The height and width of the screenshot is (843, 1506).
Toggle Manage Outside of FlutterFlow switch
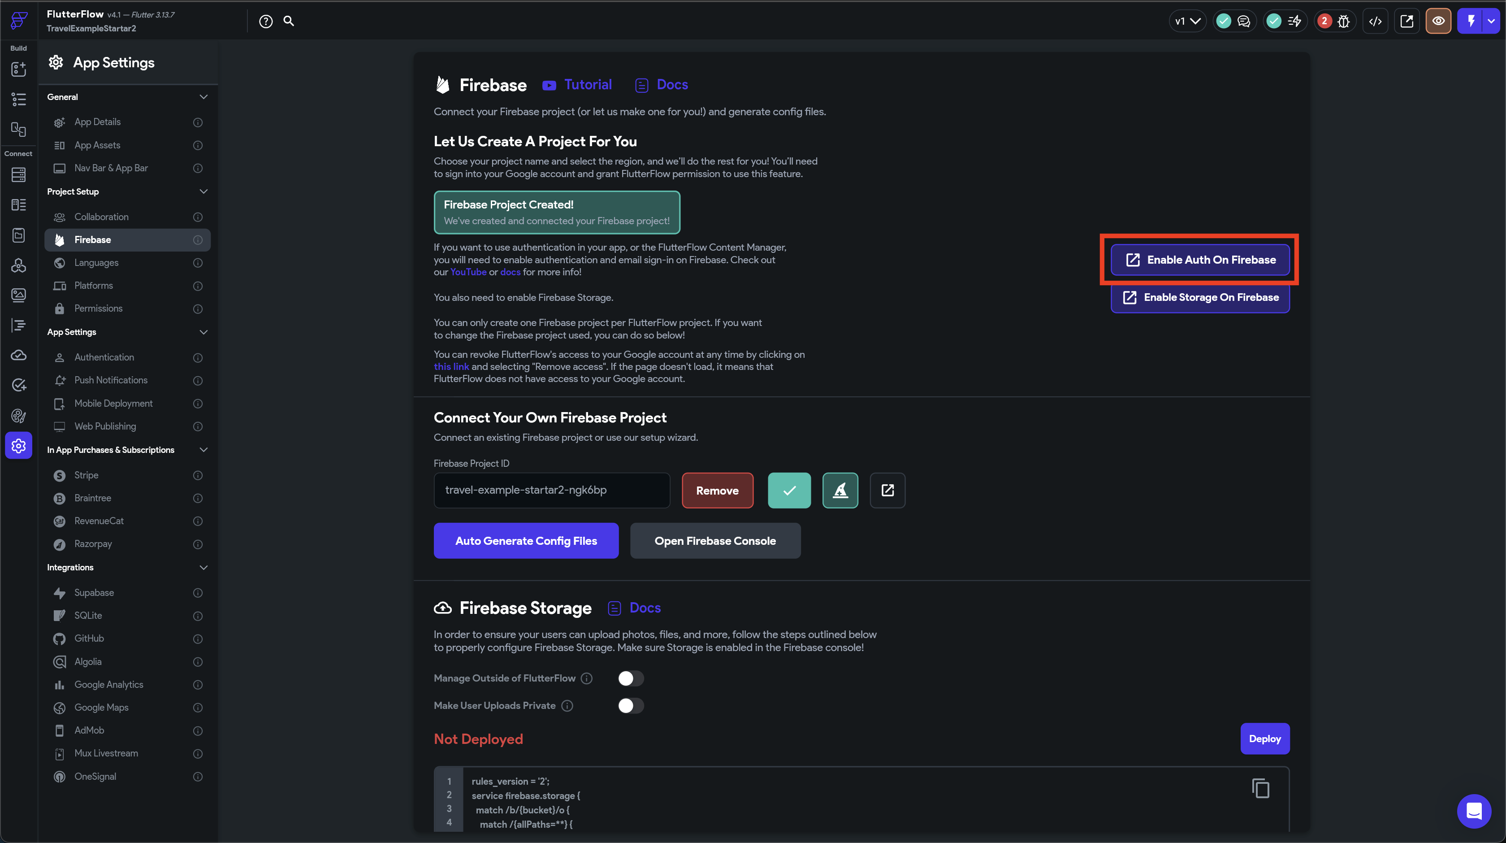[630, 678]
